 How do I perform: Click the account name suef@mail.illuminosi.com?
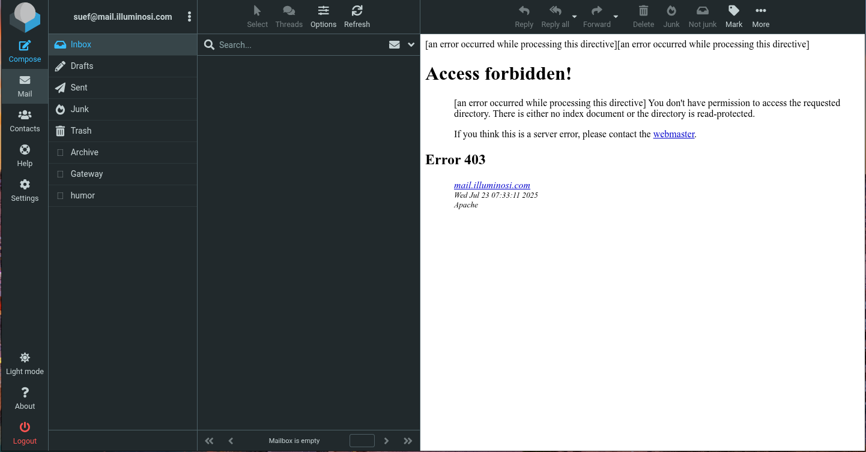click(123, 17)
